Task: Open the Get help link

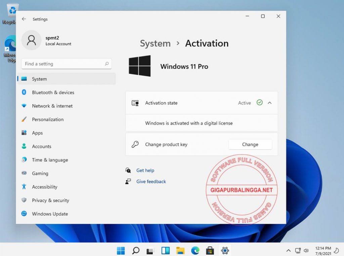Action: click(145, 170)
